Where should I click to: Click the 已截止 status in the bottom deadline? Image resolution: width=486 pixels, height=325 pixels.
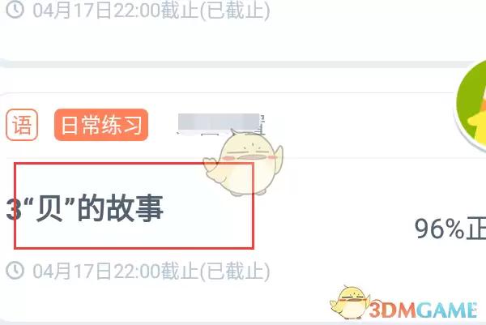235,271
